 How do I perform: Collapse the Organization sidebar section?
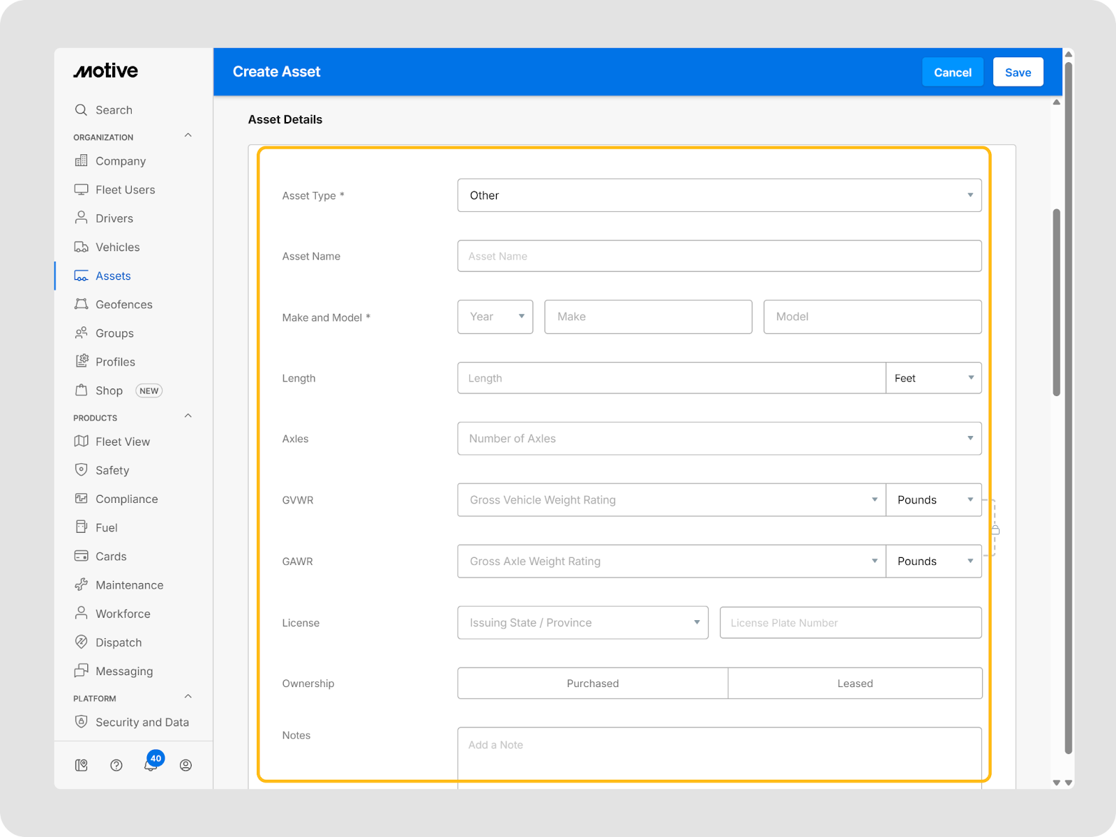point(188,136)
